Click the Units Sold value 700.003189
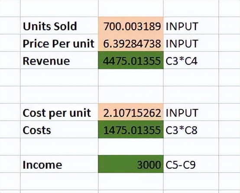This screenshot has height=193, width=240. pyautogui.click(x=131, y=26)
